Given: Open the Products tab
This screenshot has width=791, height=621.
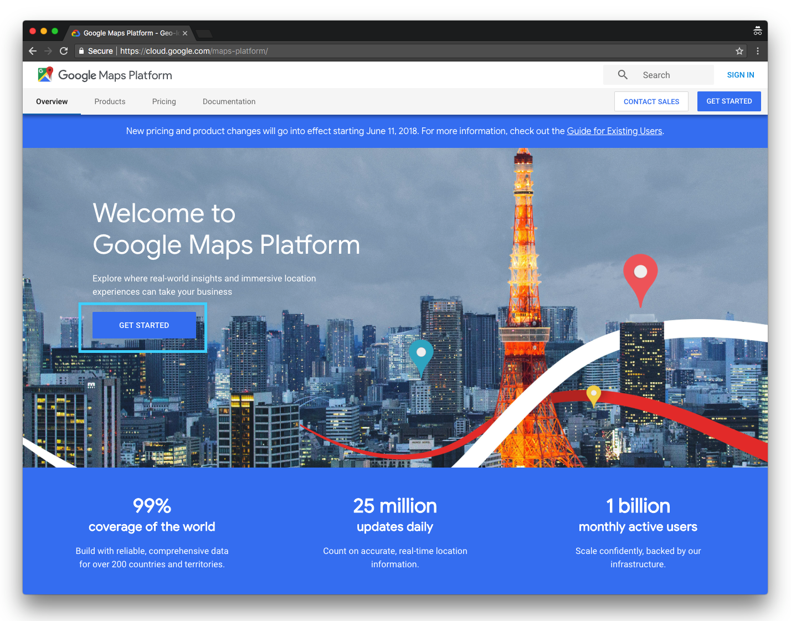Looking at the screenshot, I should click(110, 101).
